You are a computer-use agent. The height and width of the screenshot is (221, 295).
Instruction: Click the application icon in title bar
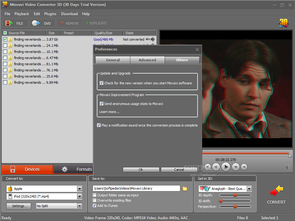(x=5, y=4)
